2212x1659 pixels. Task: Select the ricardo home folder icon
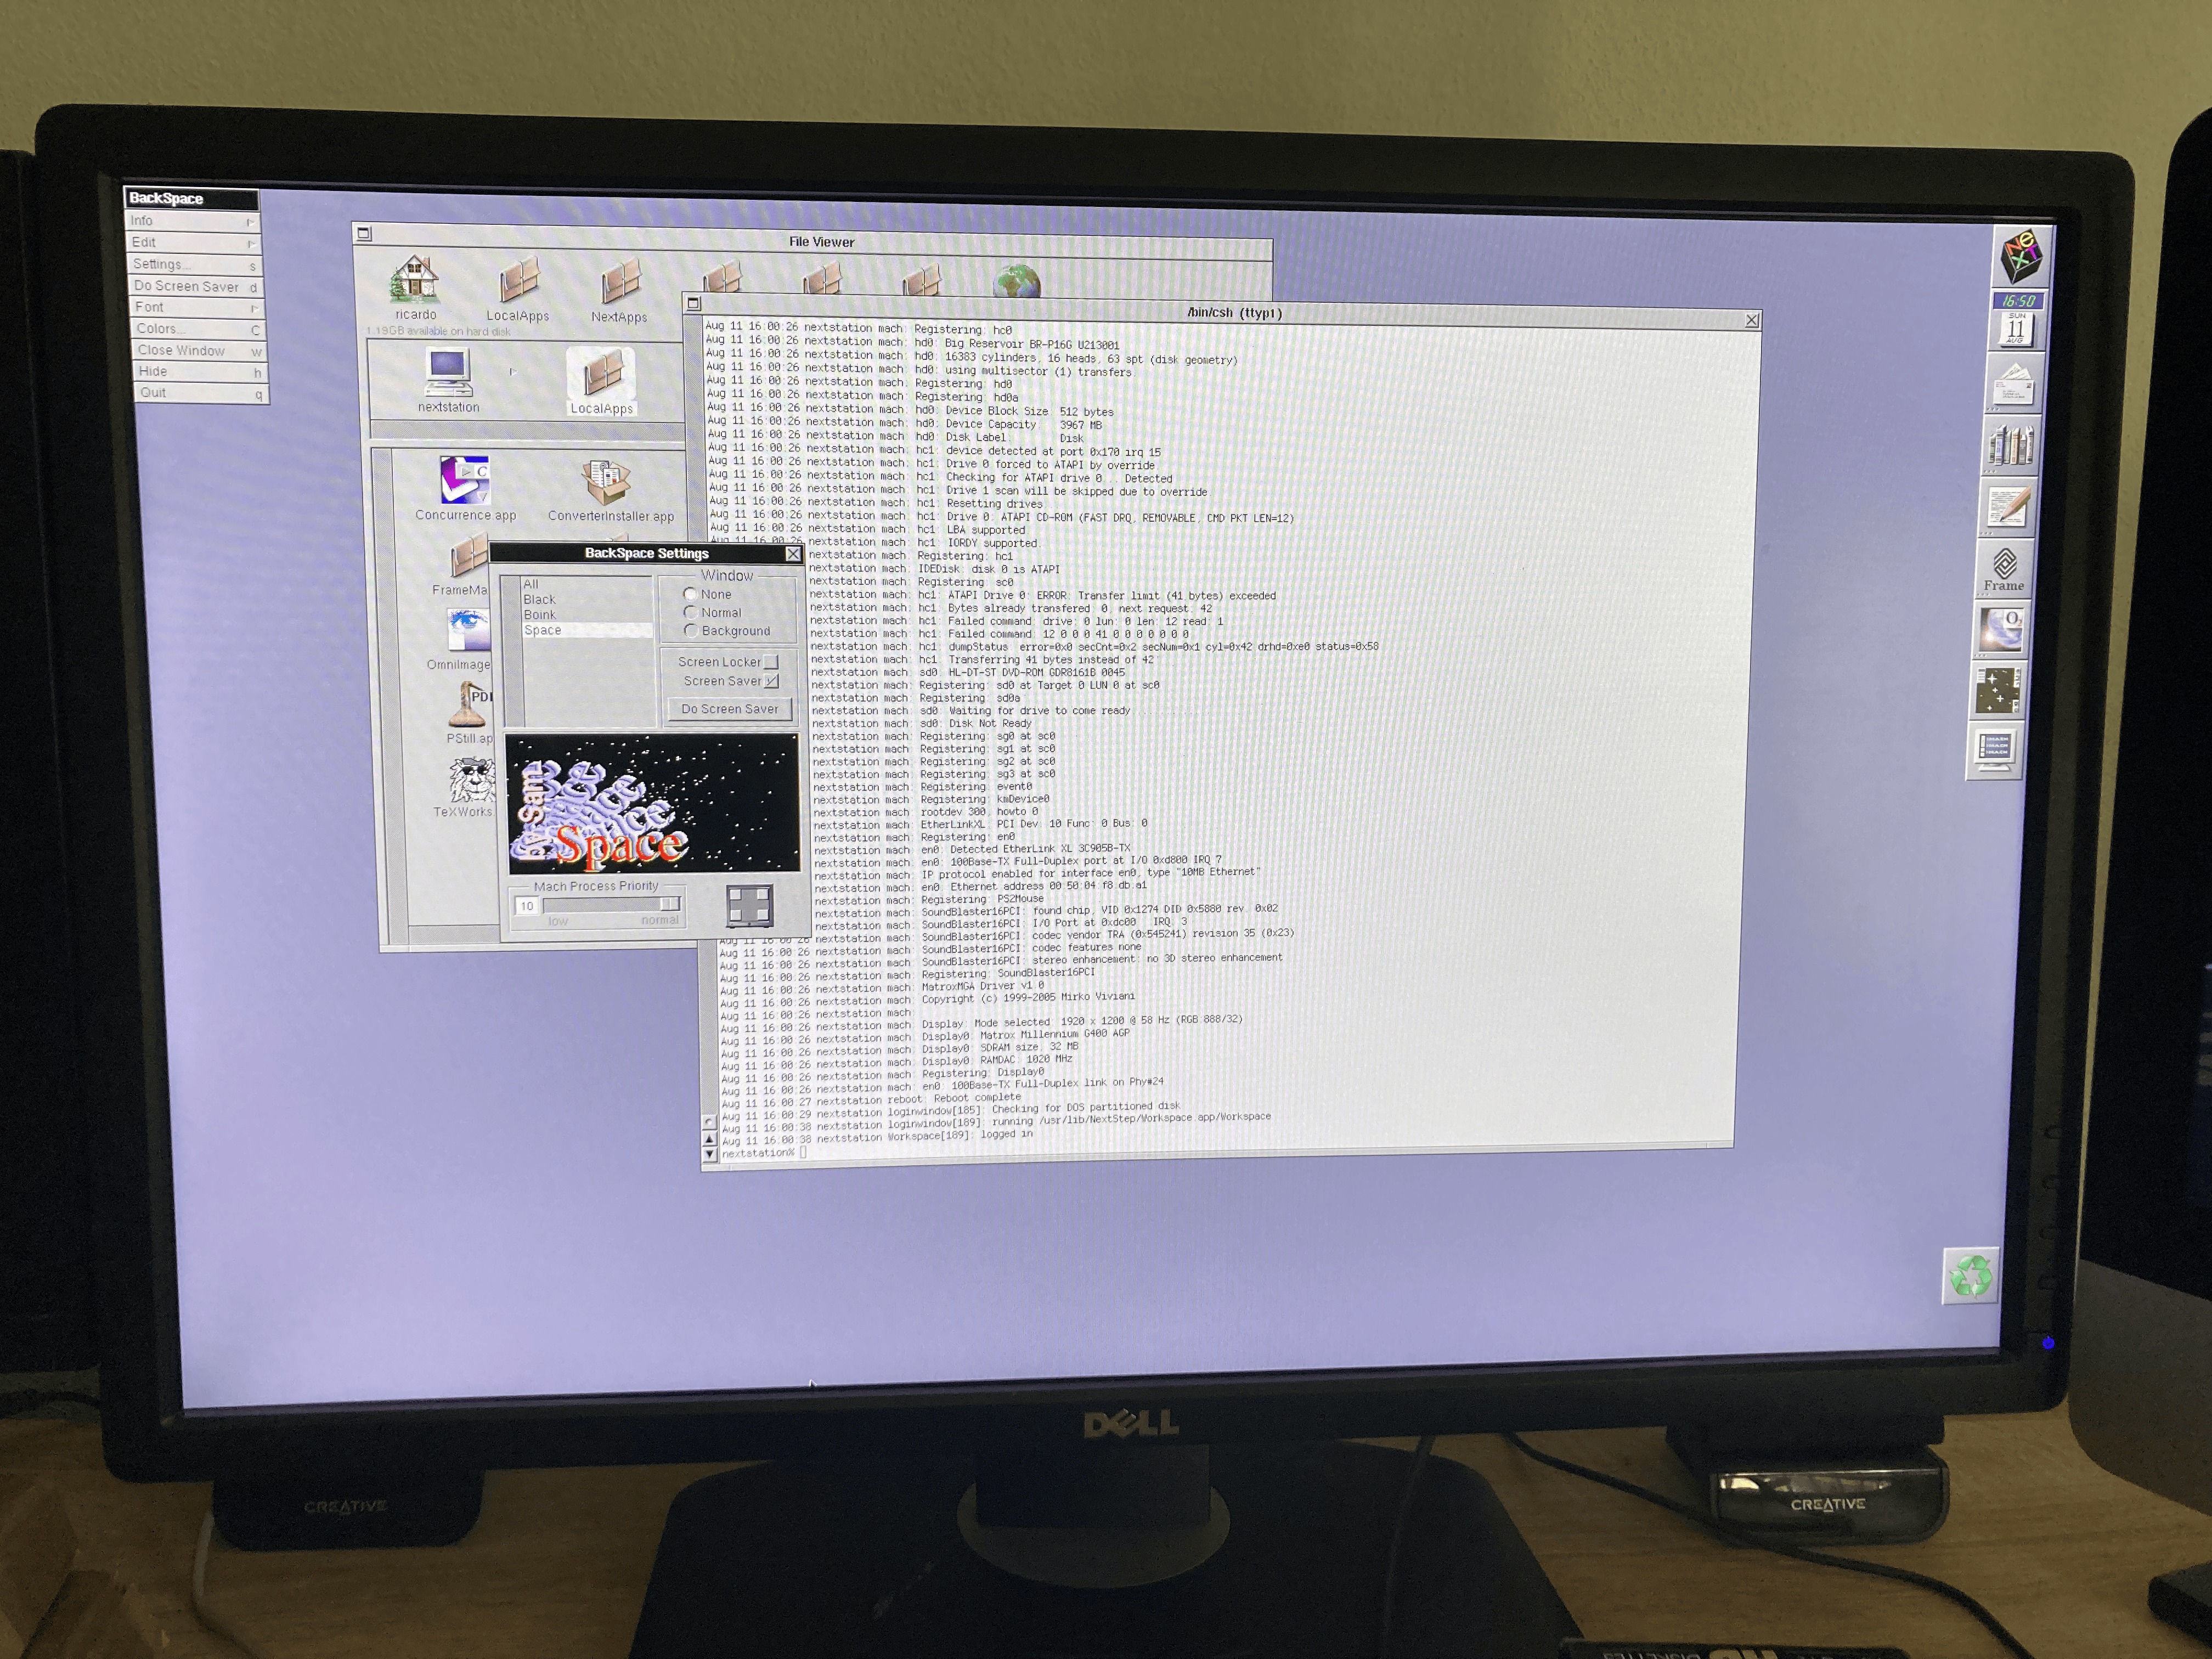tap(415, 281)
